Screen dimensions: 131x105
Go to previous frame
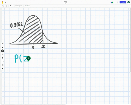tap(61, 2)
